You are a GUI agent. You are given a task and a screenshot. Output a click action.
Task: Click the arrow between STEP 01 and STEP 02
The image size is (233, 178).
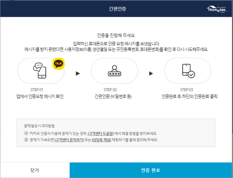point(78,74)
